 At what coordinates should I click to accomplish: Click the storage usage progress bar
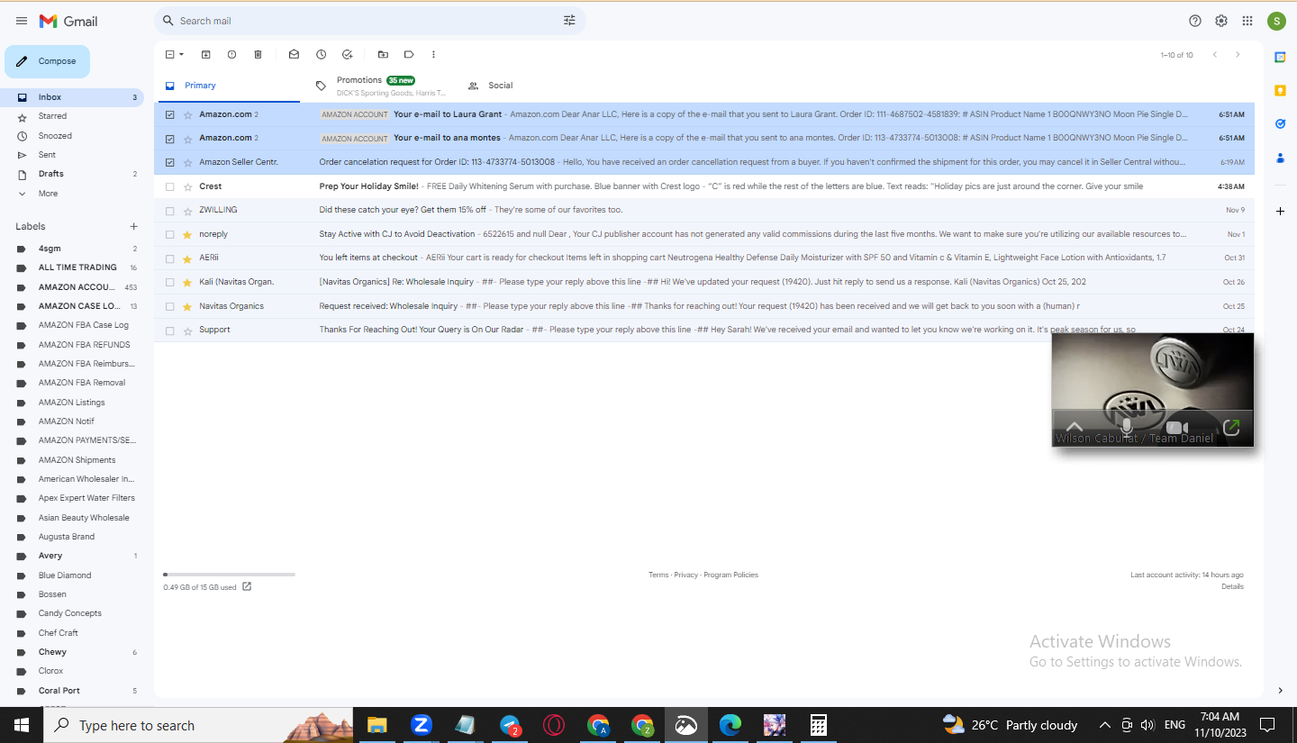[x=229, y=574]
